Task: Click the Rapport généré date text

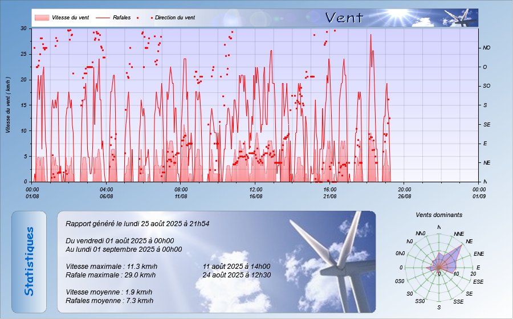Action: (137, 224)
